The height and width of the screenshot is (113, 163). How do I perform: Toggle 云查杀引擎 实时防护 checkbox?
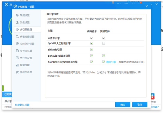[104, 38]
